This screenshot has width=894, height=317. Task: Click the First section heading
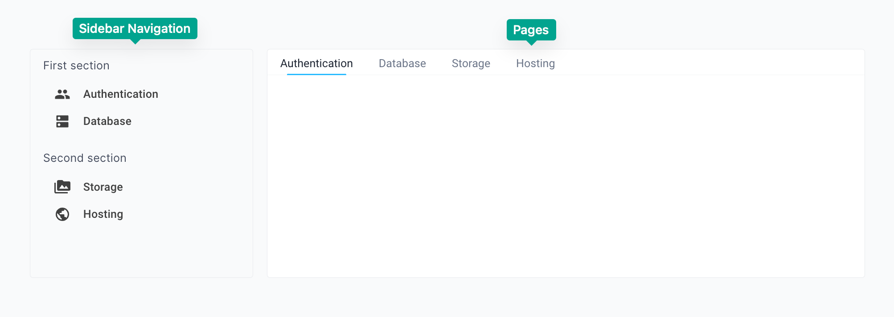pyautogui.click(x=76, y=65)
